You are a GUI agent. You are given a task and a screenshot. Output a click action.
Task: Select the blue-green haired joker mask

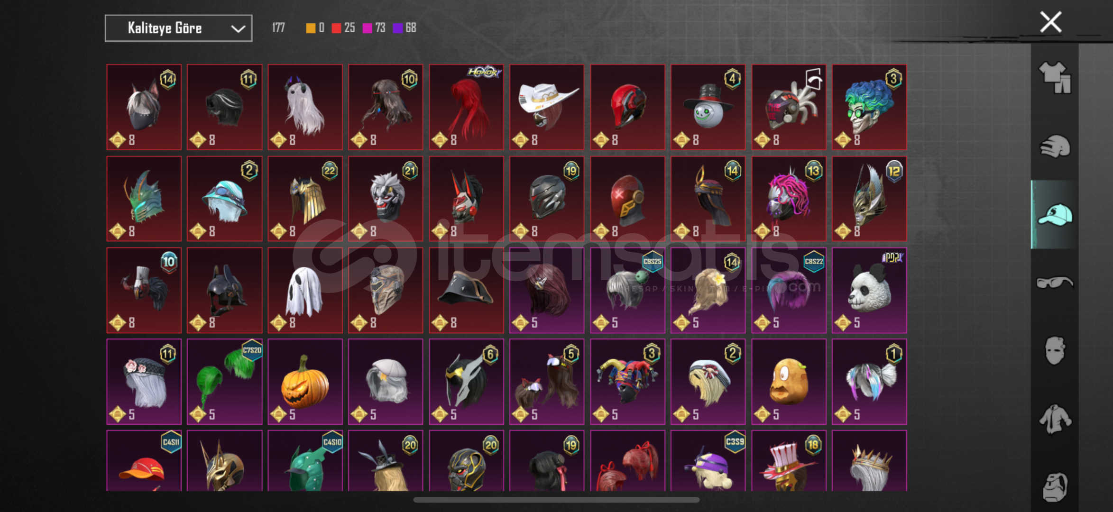click(869, 107)
